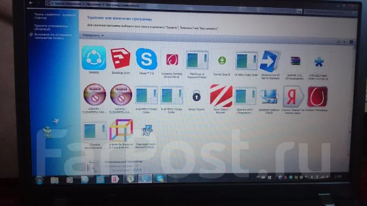Screen dimensions: 367x206
Task: Select the Skype 7.9 program entry
Action: 146,59
